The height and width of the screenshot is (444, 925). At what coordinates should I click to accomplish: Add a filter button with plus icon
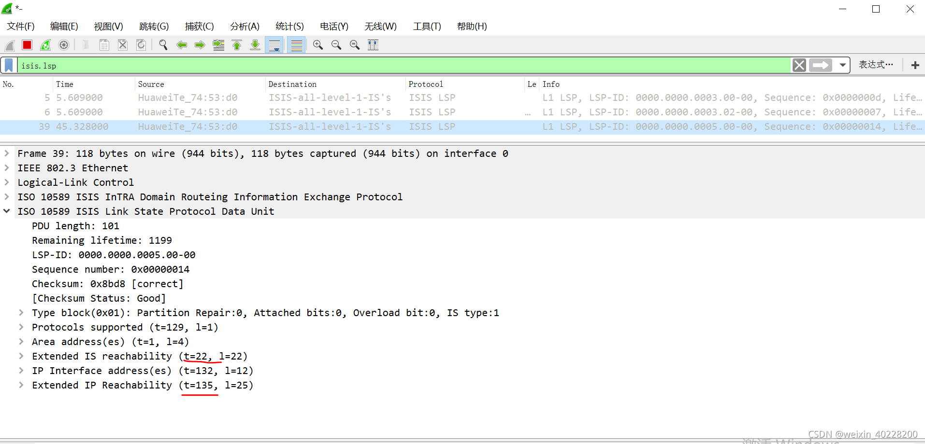click(915, 65)
